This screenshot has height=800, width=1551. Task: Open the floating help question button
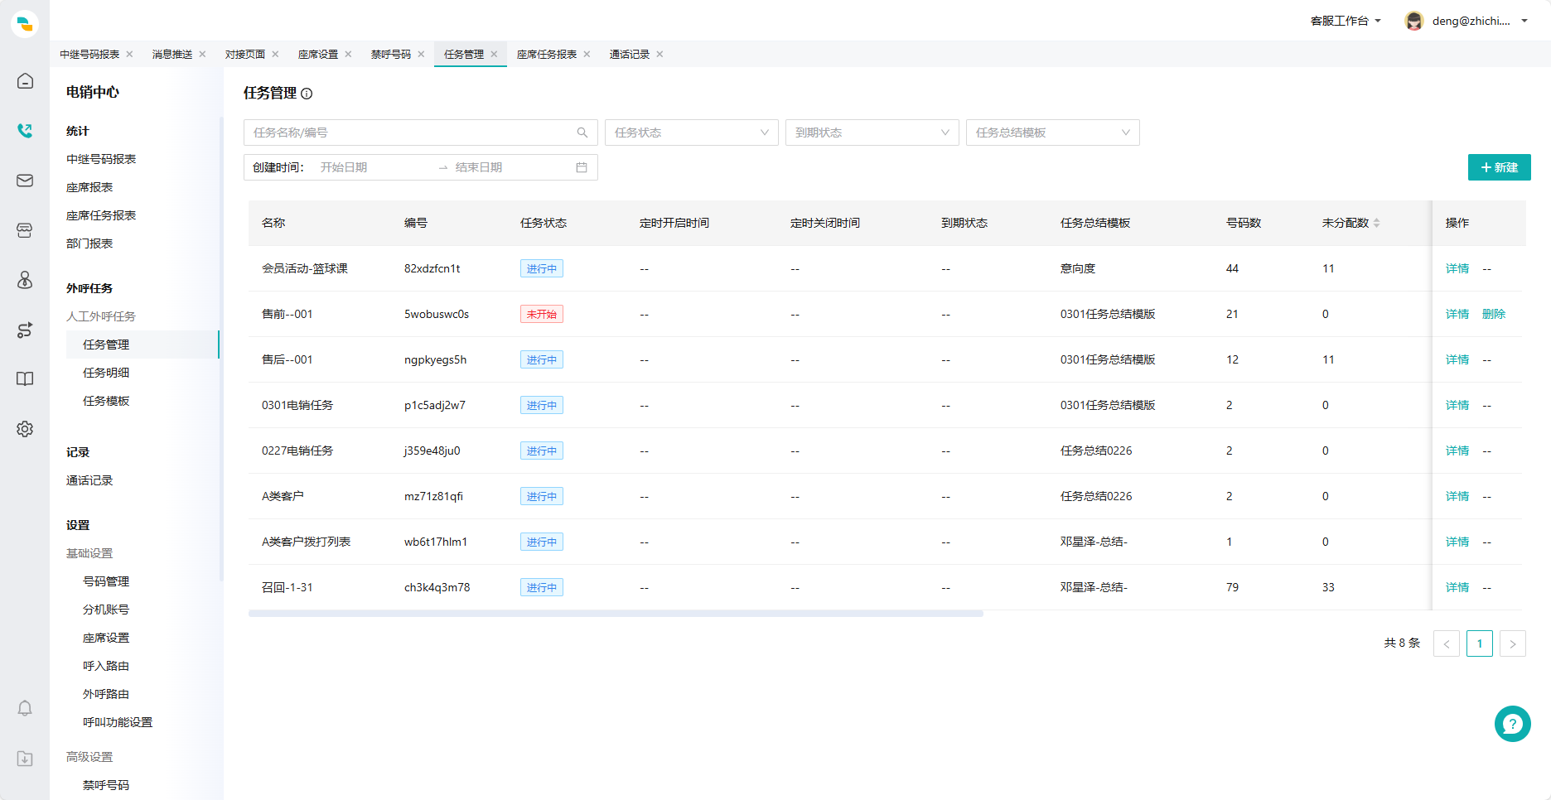1512,724
